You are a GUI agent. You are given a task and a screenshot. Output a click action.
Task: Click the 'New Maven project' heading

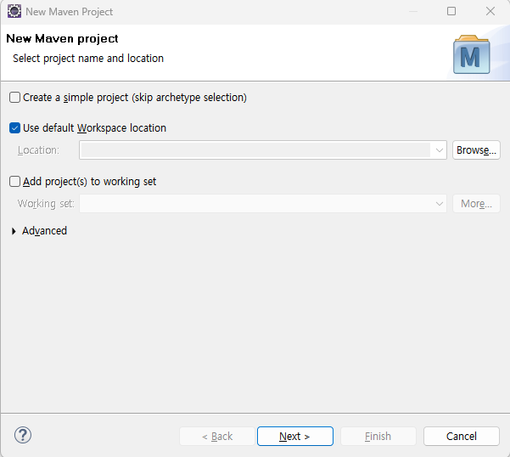point(62,39)
